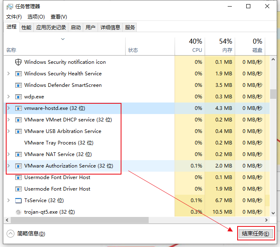The width and height of the screenshot is (280, 247).
Task: Switch to the 服务 tab
Action: click(130, 28)
